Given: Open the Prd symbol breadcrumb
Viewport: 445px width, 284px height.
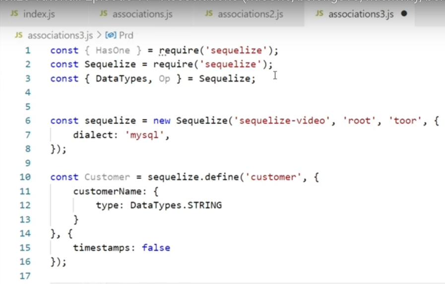Looking at the screenshot, I should (x=126, y=36).
